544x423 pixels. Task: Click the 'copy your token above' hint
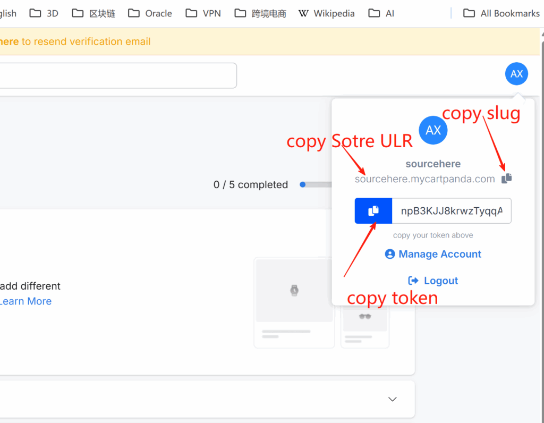(433, 235)
